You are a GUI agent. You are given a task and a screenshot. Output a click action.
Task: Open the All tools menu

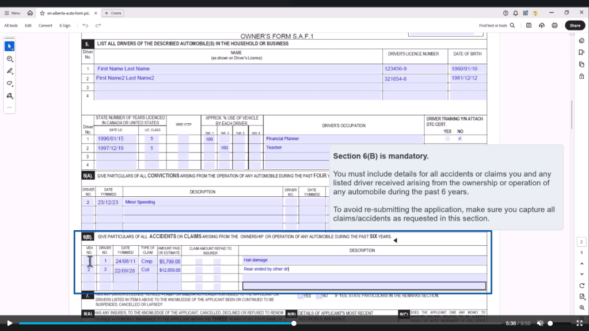[11, 25]
